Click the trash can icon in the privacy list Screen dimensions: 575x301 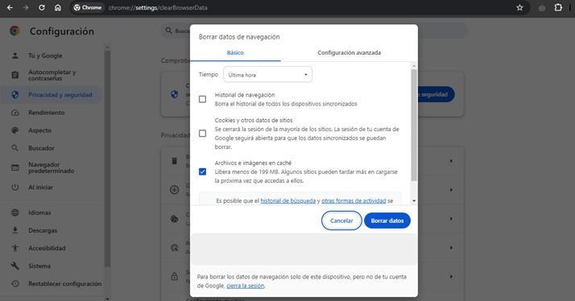(174, 161)
